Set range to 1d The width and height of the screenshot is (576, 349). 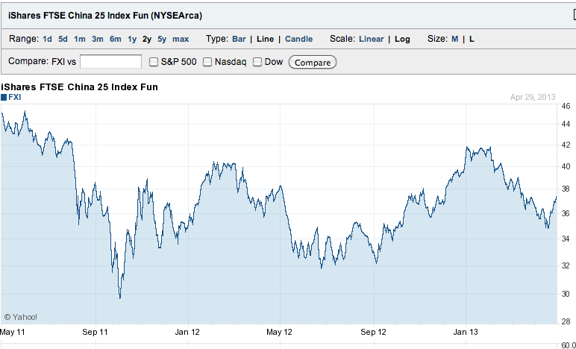coord(48,39)
